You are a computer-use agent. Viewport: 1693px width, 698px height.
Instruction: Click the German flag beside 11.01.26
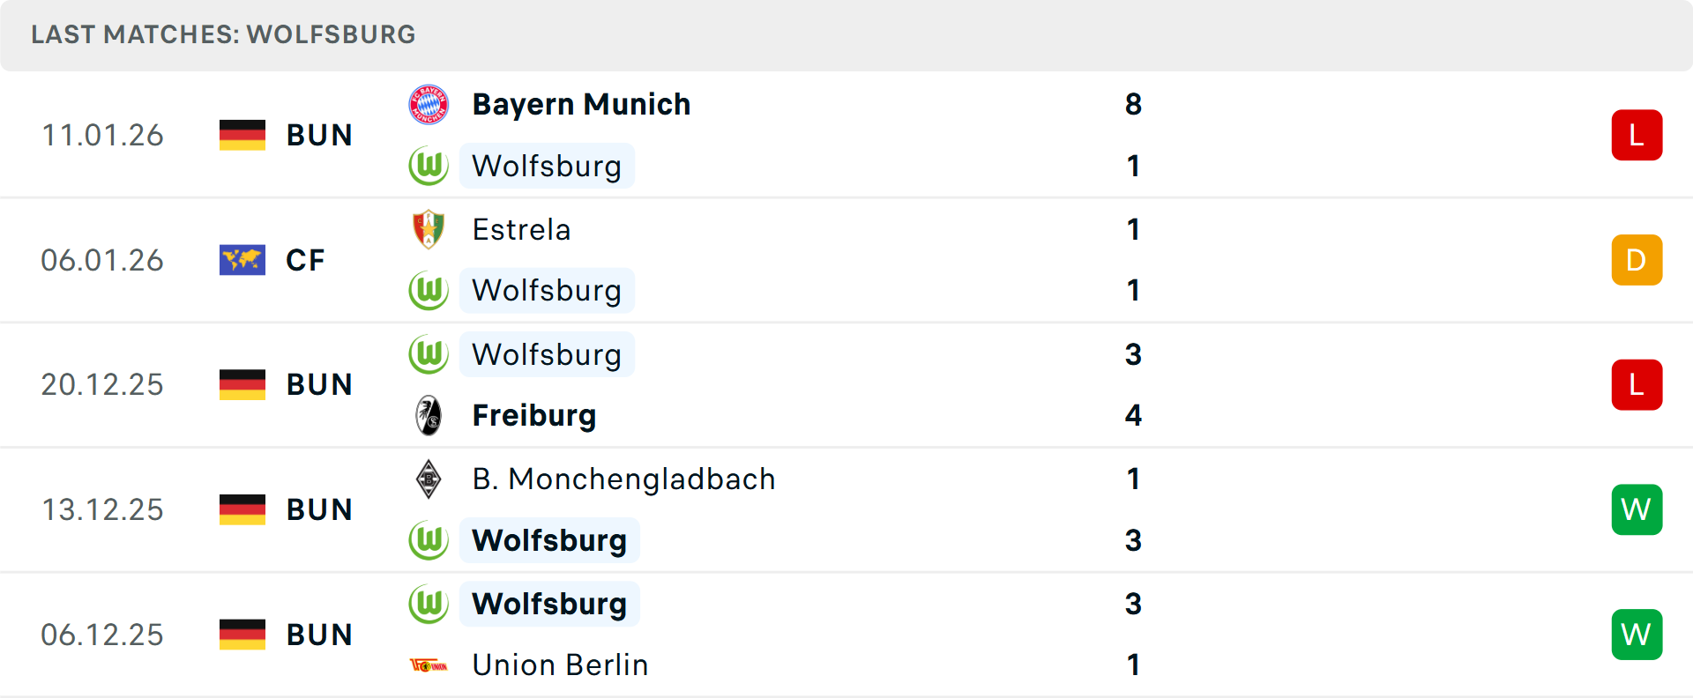[x=242, y=135]
